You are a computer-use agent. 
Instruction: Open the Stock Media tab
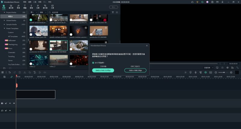11,7
